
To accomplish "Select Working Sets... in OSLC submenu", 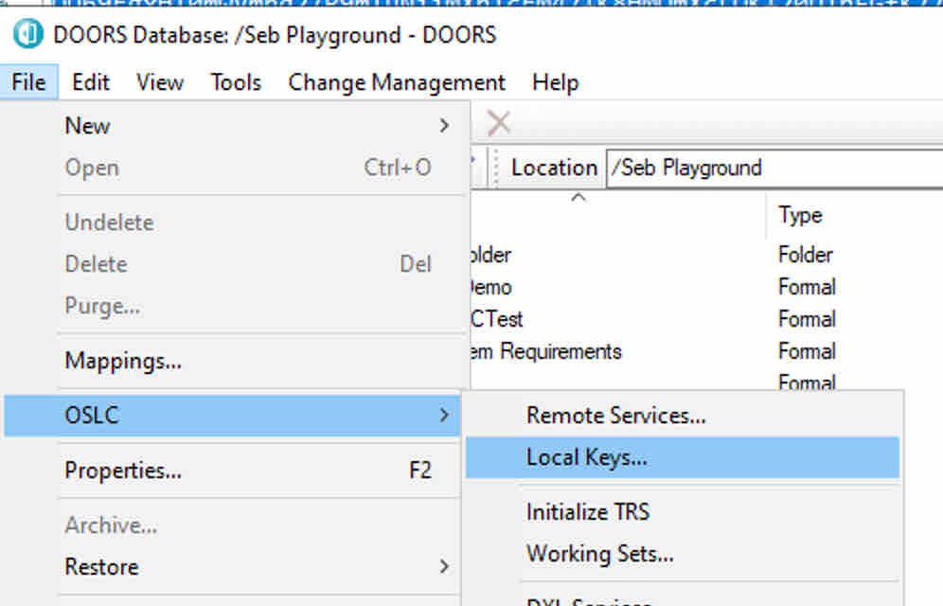I will point(683,554).
